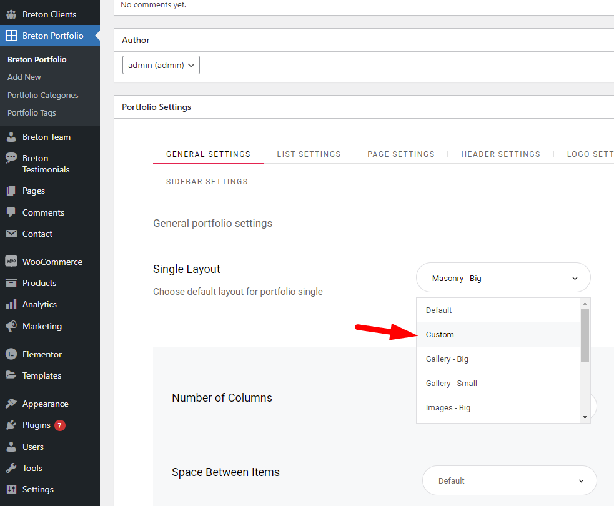The image size is (614, 506).
Task: Click the Tools wrench icon
Action: 11,468
